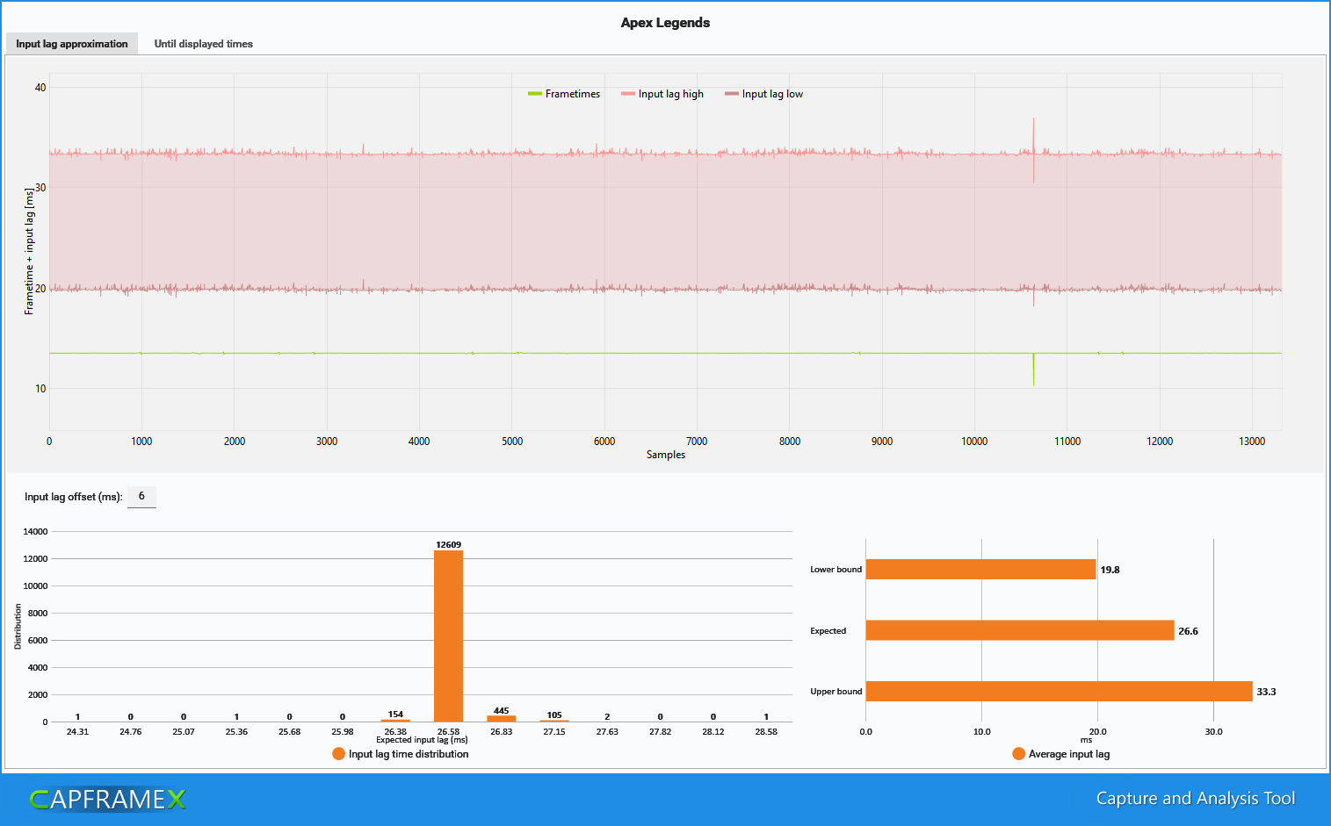Switch to the Until displayed times tab
Viewport: 1331px width, 826px height.
click(x=203, y=44)
